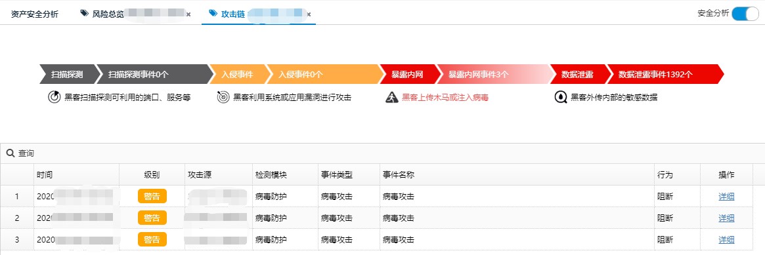Click the 攻击链 tab tag icon
Image resolution: width=765 pixels, height=255 pixels.
point(213,14)
